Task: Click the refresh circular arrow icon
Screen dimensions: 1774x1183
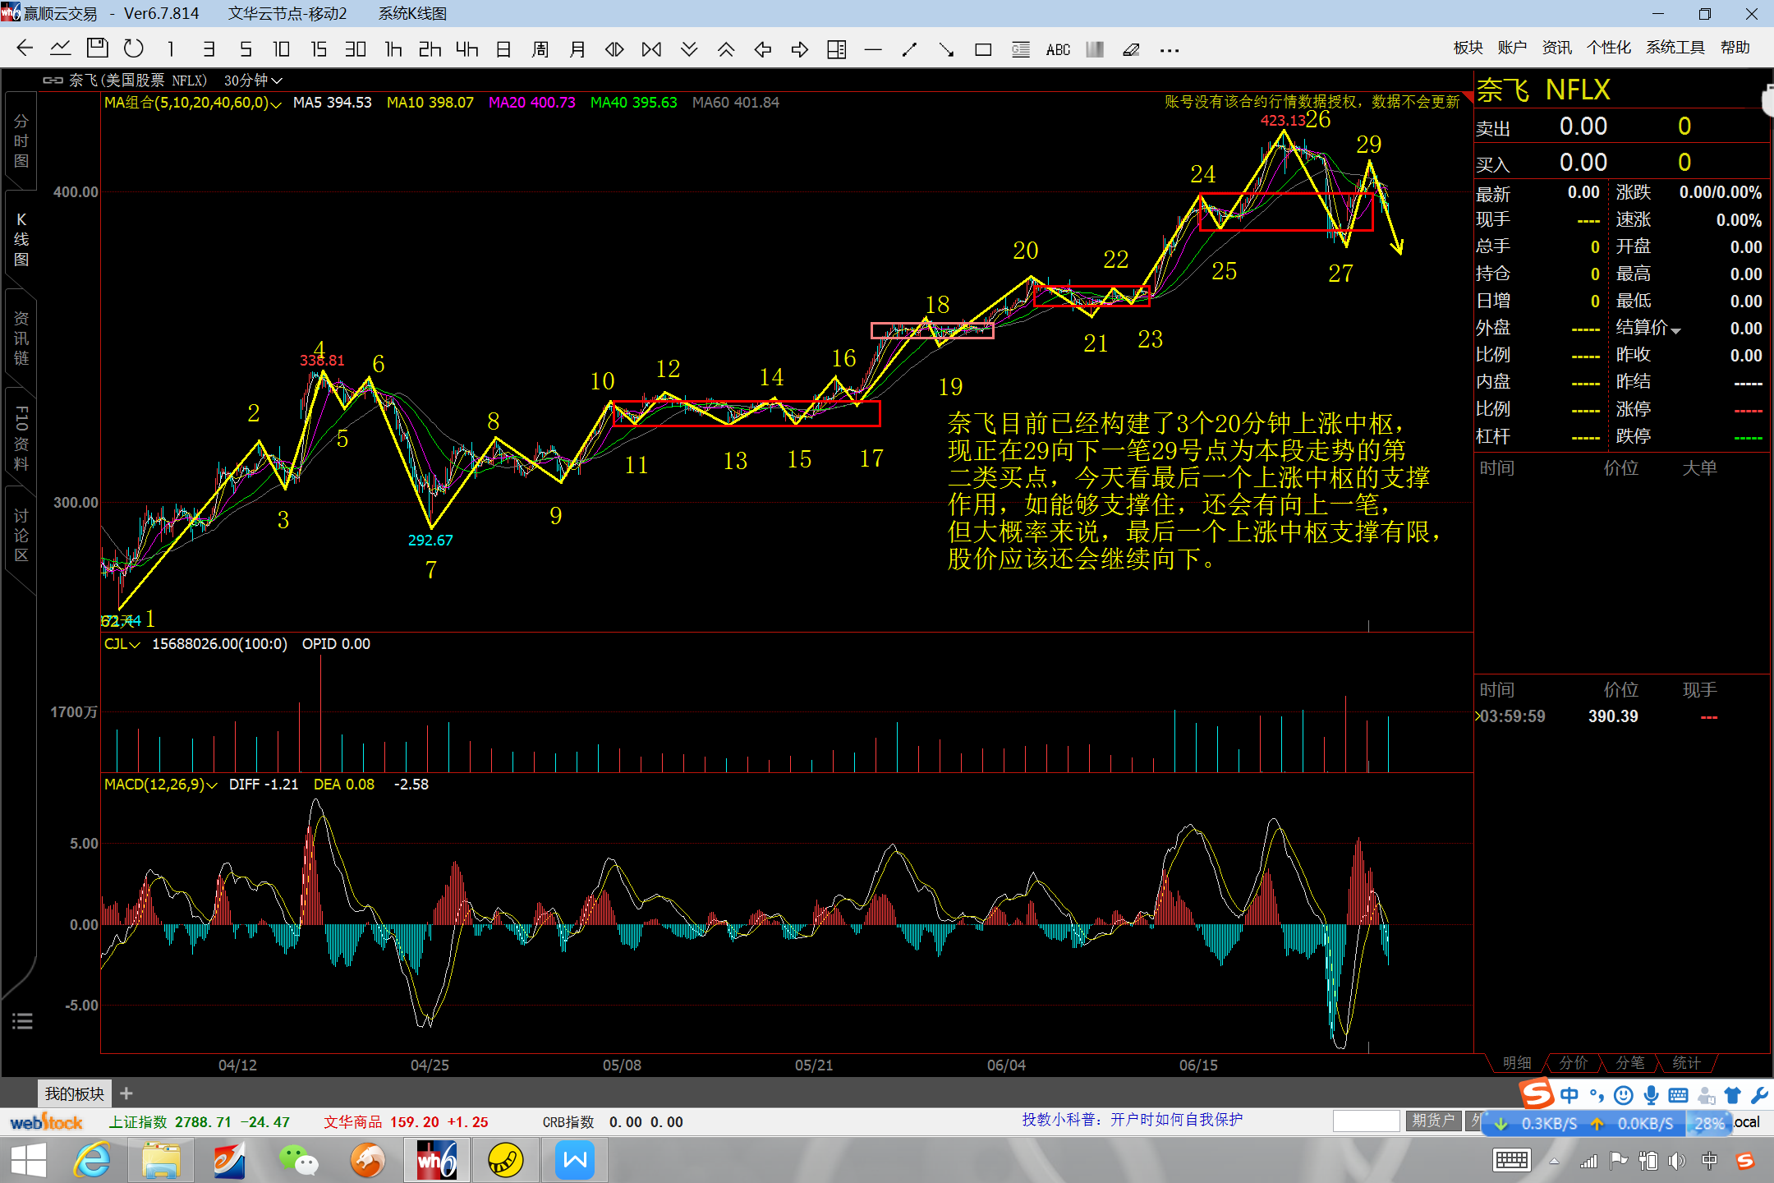Action: click(x=133, y=49)
